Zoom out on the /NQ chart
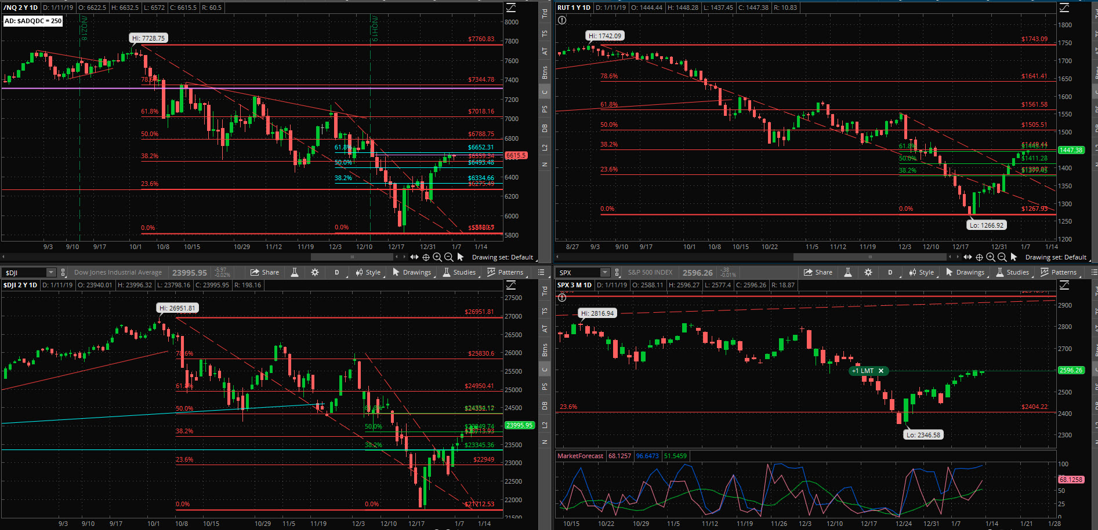This screenshot has height=530, width=1098. 448,257
